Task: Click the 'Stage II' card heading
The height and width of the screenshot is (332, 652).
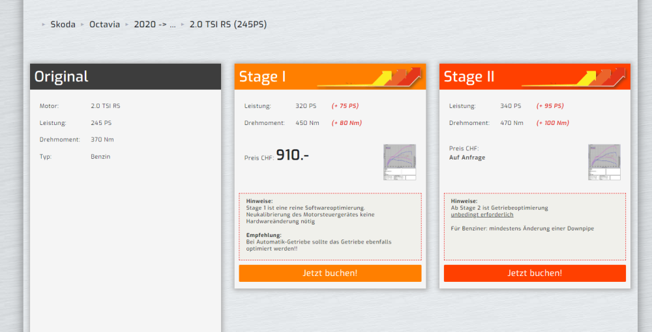Action: pyautogui.click(x=469, y=77)
